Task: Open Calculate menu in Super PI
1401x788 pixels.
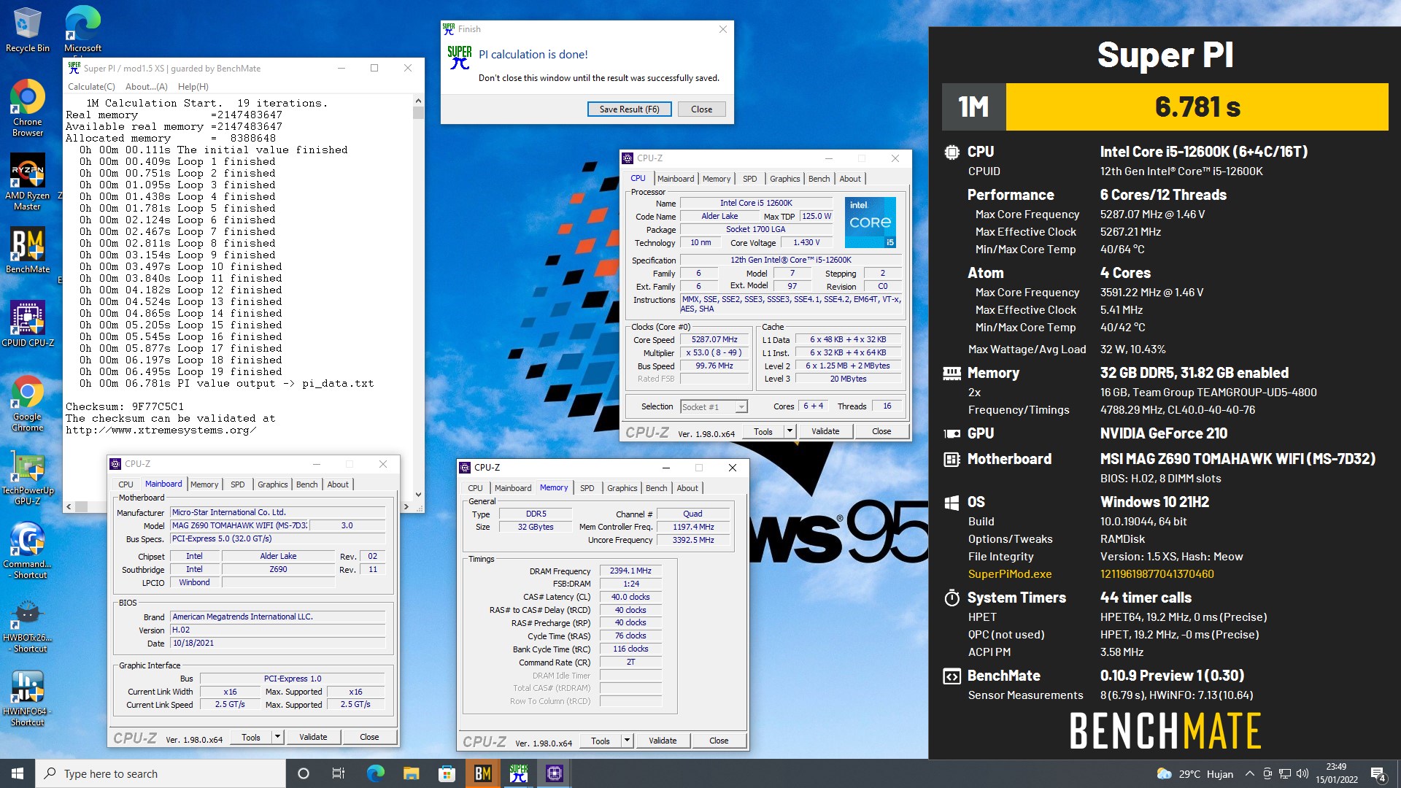Action: pos(91,86)
